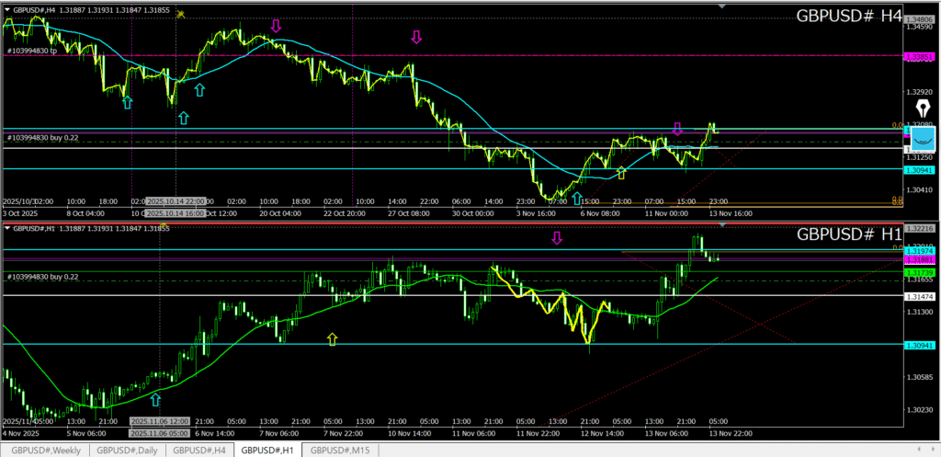Select yellow up arrow on H1 chart
The height and width of the screenshot is (457, 941).
tap(333, 339)
